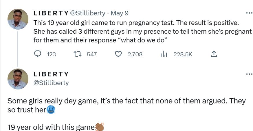Click the LIBERTY display name in the first tweet
This screenshot has width=253, height=131.
pyautogui.click(x=51, y=13)
